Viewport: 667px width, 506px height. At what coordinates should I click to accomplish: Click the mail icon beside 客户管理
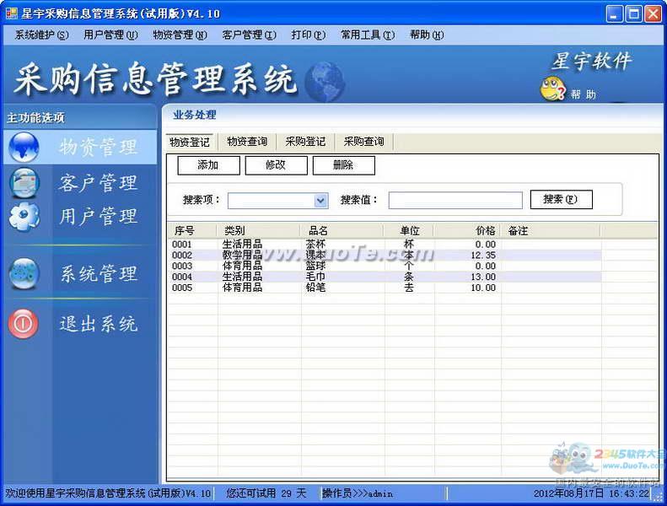click(x=24, y=183)
